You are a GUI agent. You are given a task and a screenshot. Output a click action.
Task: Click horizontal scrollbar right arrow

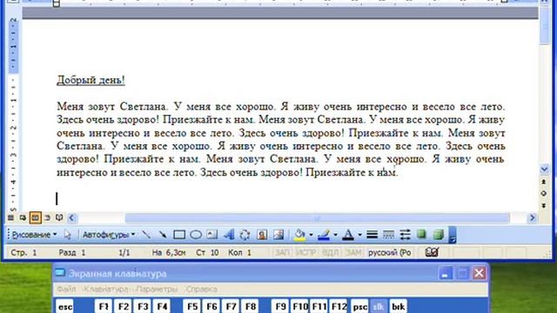point(532,218)
